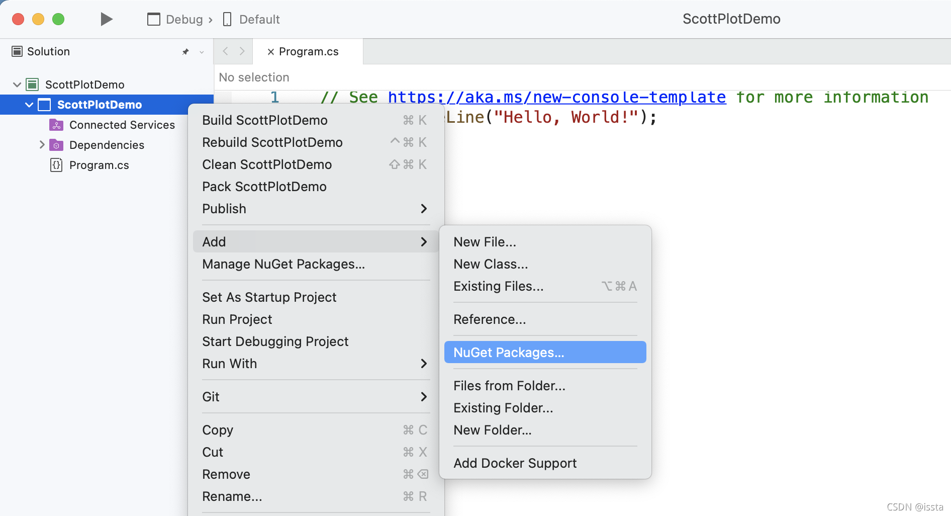Viewport: 951px width, 516px height.
Task: Collapse the highlighted ScottPlotDemo project node
Action: 29,105
